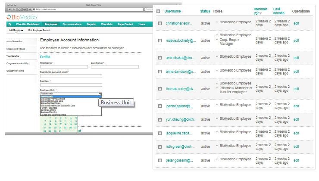Tick checkbox for thomas.corby row
319x181 pixels.
(160, 89)
